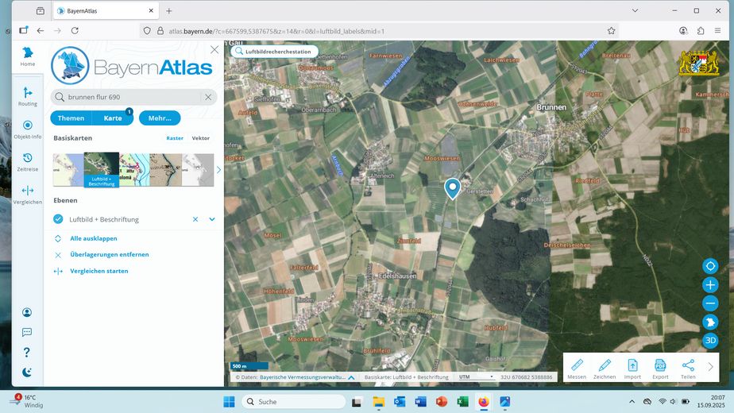Select the Zeichnen drawing tool

pos(605,368)
